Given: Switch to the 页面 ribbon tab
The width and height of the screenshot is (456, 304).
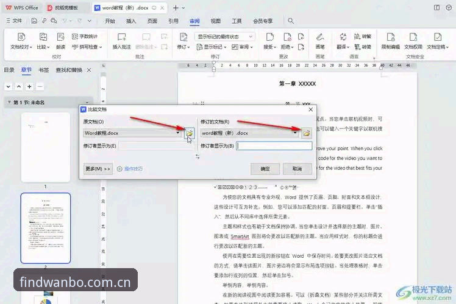Looking at the screenshot, I should (x=152, y=21).
